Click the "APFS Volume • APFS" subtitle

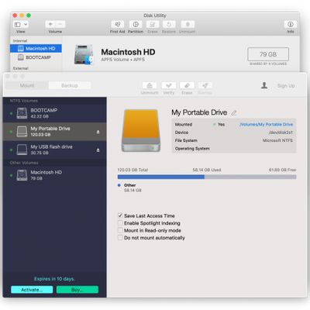(x=122, y=60)
